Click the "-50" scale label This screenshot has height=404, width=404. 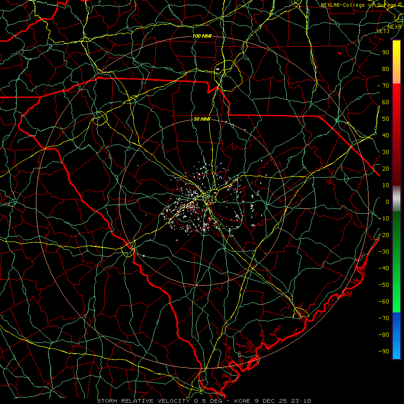coord(384,285)
